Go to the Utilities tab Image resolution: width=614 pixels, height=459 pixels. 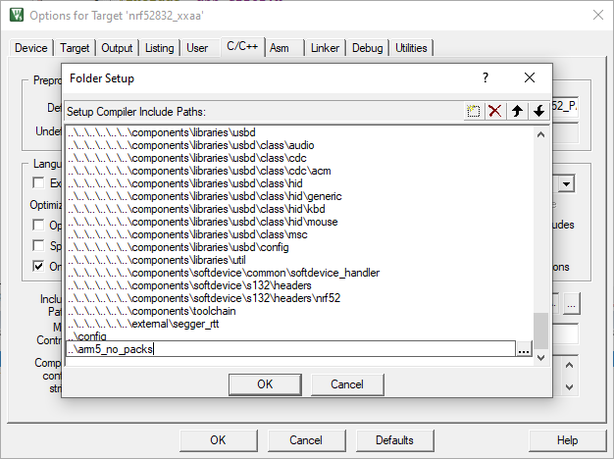[411, 48]
